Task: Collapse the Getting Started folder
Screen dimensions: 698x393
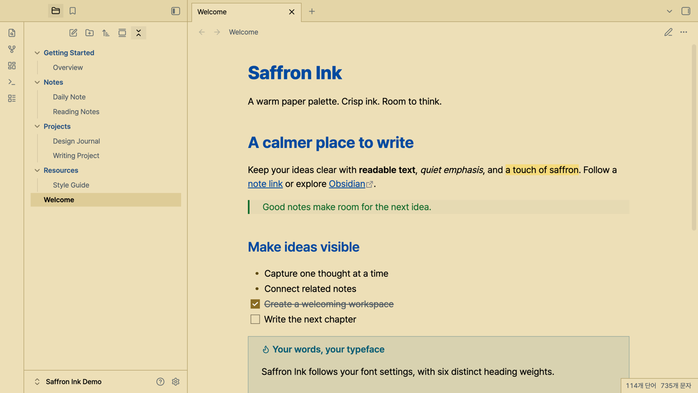Action: (x=37, y=53)
